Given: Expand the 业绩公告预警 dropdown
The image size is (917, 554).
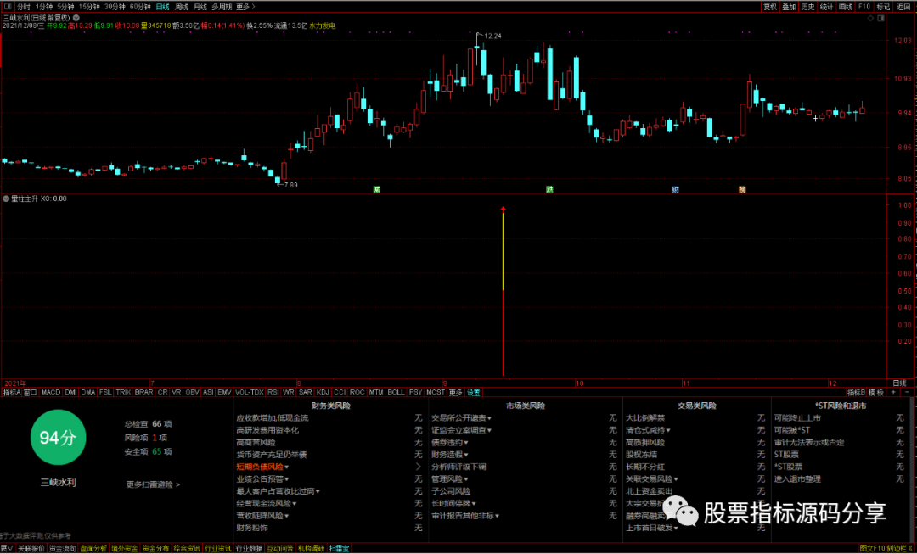Looking at the screenshot, I should 262,479.
